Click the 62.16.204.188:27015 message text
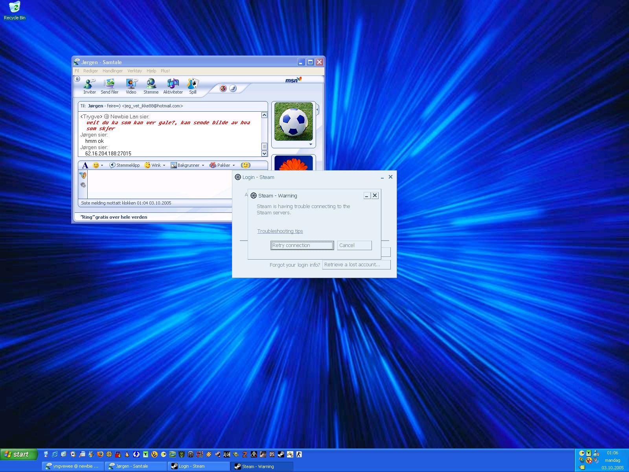The width and height of the screenshot is (629, 472). pyautogui.click(x=108, y=153)
